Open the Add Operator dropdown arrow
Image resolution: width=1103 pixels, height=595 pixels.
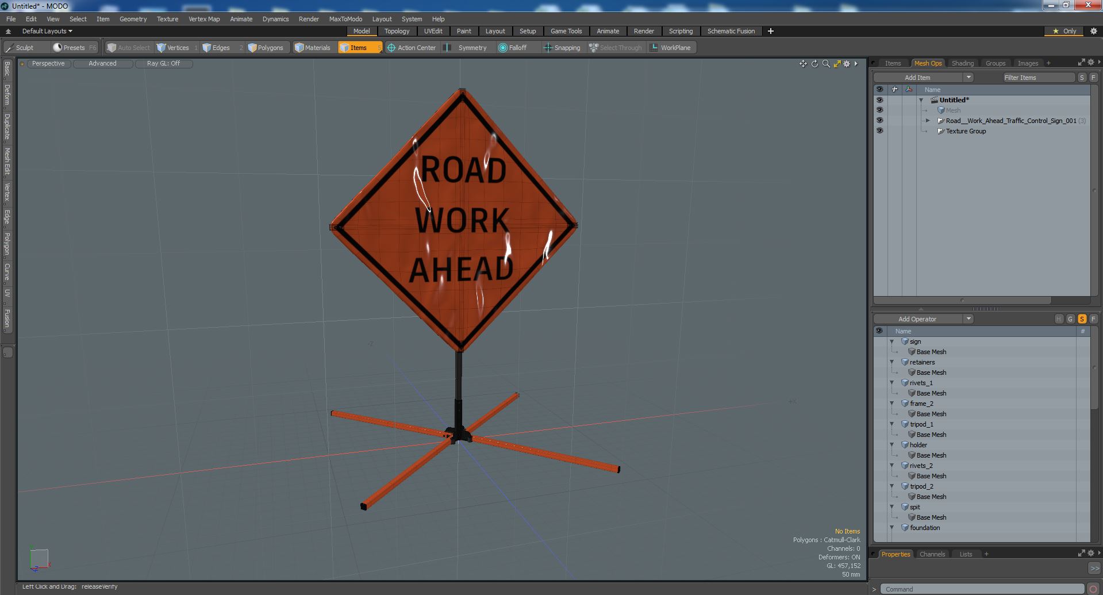tap(969, 319)
